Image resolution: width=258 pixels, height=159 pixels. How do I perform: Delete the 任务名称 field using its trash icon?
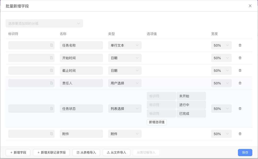click(240, 45)
